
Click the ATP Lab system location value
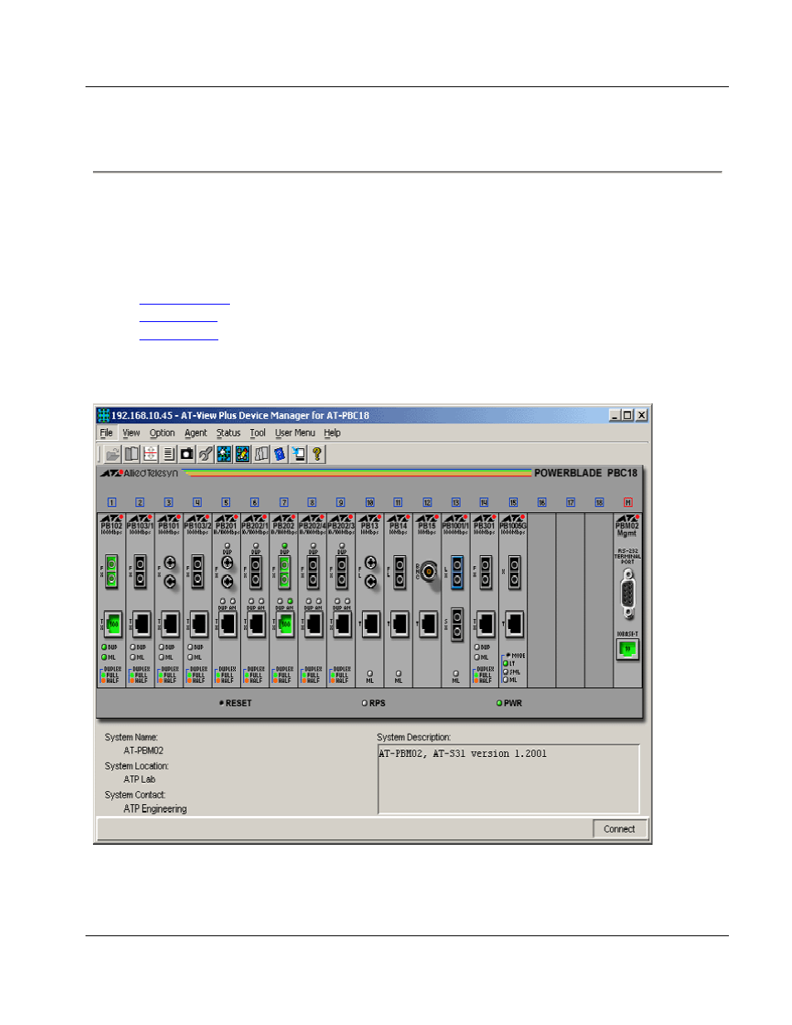click(x=139, y=779)
